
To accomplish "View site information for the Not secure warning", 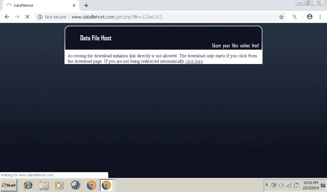I will tap(53, 17).
